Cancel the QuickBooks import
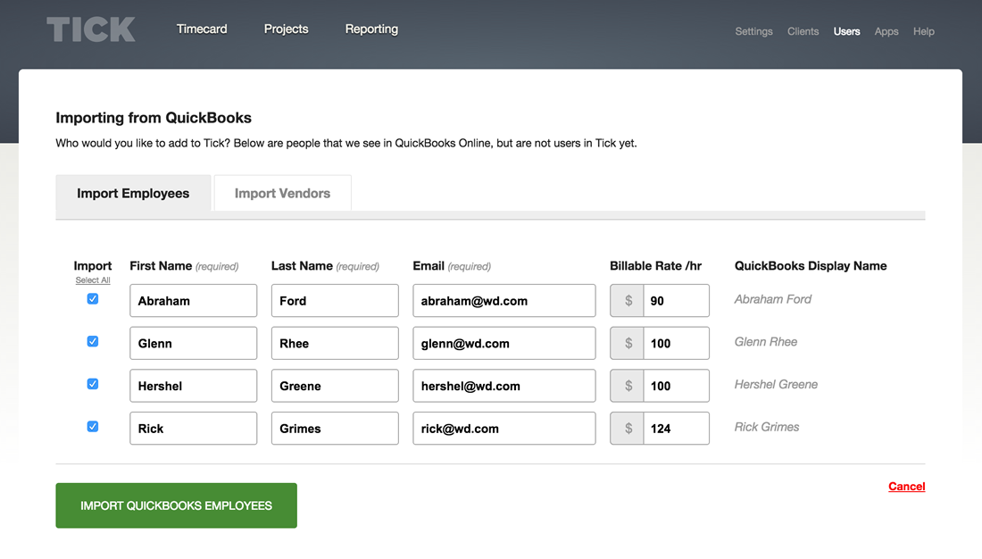Viewport: 982px width, 559px height. click(906, 487)
